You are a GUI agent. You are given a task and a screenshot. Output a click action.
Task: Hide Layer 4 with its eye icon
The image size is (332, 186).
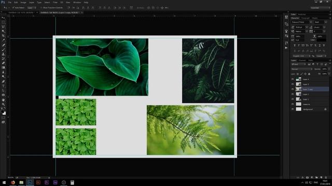(293, 79)
